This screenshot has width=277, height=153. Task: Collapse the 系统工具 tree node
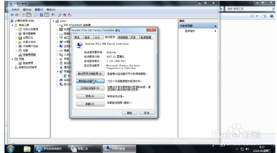tap(12, 25)
